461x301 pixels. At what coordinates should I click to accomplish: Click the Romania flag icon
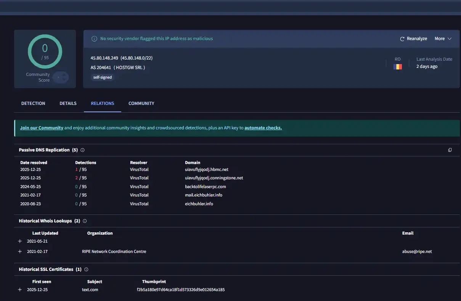tap(398, 67)
